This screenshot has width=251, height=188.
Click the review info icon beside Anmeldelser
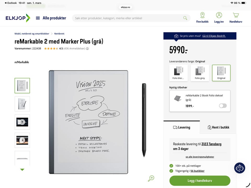87,49
